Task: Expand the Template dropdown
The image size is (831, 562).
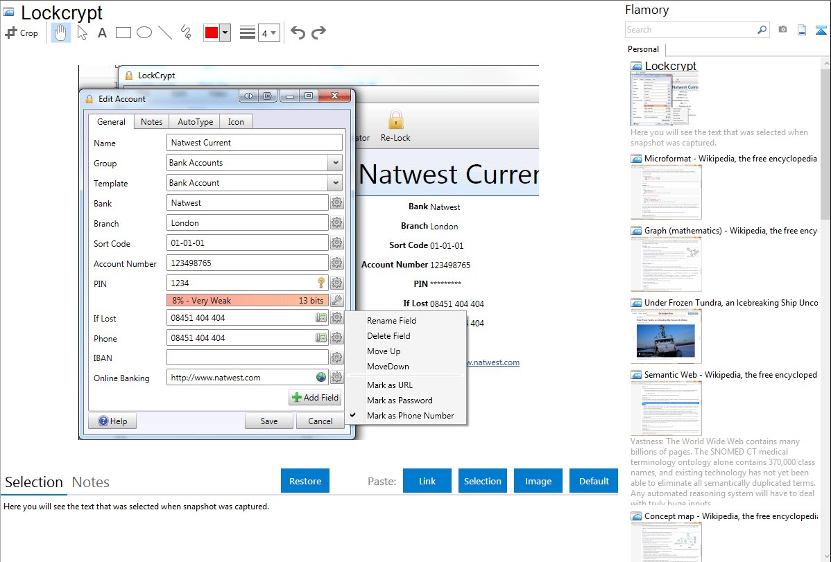Action: point(336,183)
